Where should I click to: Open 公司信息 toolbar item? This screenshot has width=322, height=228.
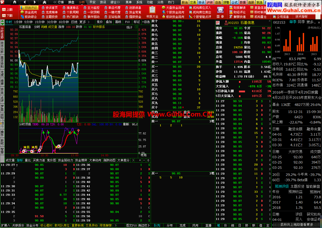pos(281,17)
